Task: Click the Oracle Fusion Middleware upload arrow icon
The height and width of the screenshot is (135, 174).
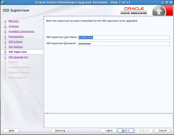Action: tap(159, 11)
